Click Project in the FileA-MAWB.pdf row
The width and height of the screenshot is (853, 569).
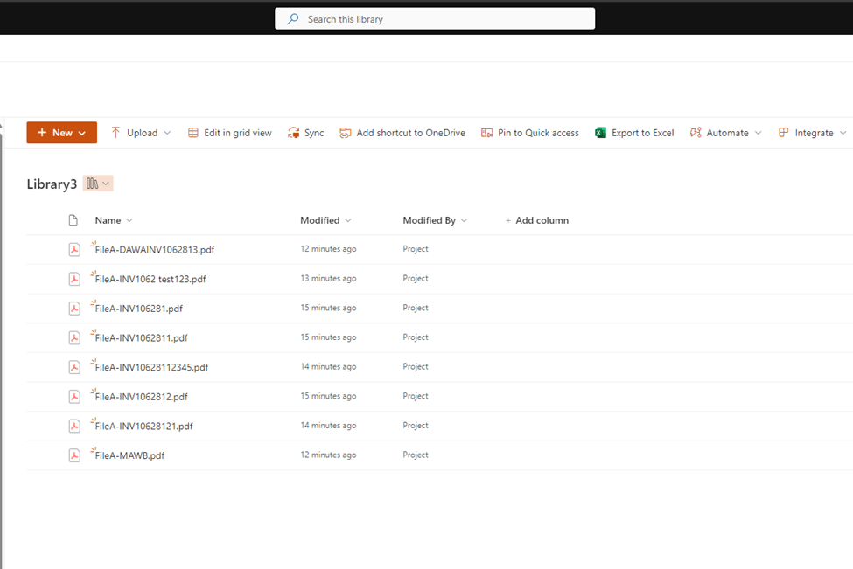point(416,455)
